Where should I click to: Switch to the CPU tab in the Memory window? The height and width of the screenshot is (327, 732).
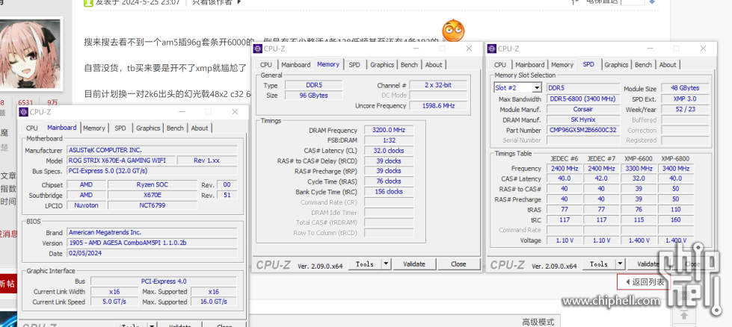click(x=266, y=65)
